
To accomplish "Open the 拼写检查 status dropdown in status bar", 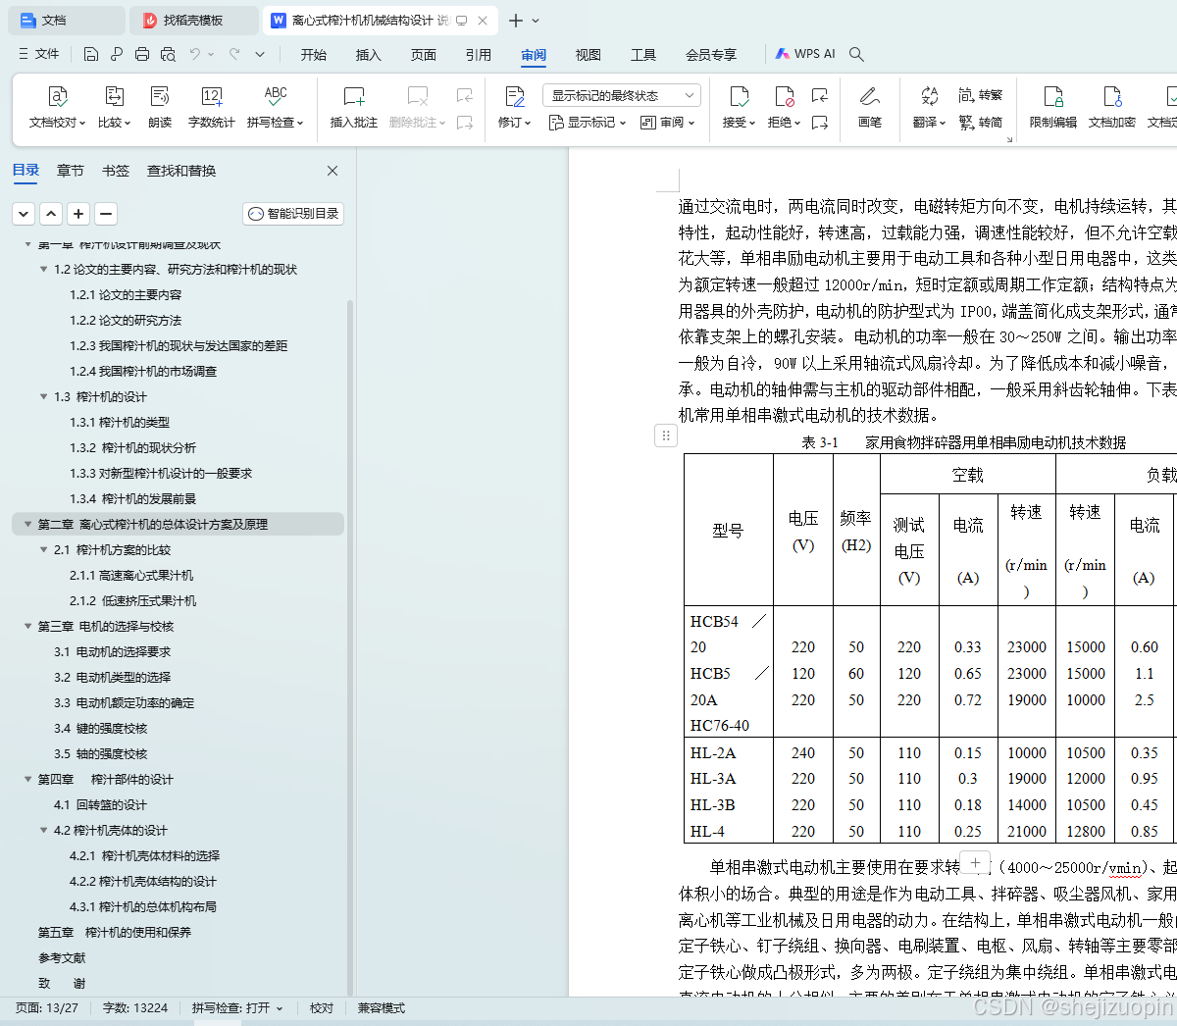I will coord(237,1007).
